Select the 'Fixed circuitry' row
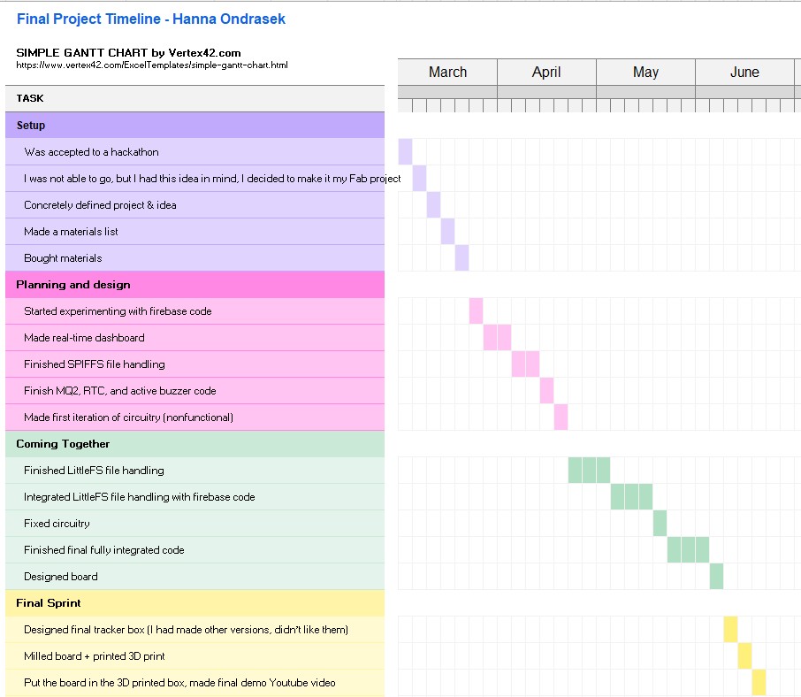This screenshot has width=801, height=697. [x=195, y=524]
